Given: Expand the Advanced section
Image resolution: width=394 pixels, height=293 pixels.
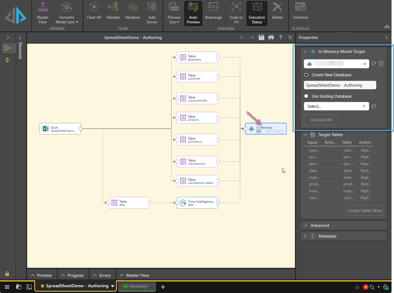Looking at the screenshot, I should 320,226.
